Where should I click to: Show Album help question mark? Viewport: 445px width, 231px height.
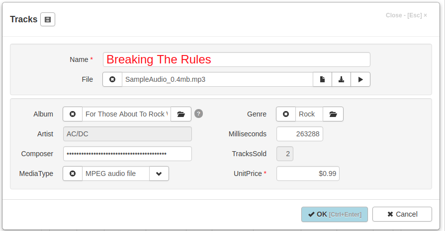(x=199, y=114)
